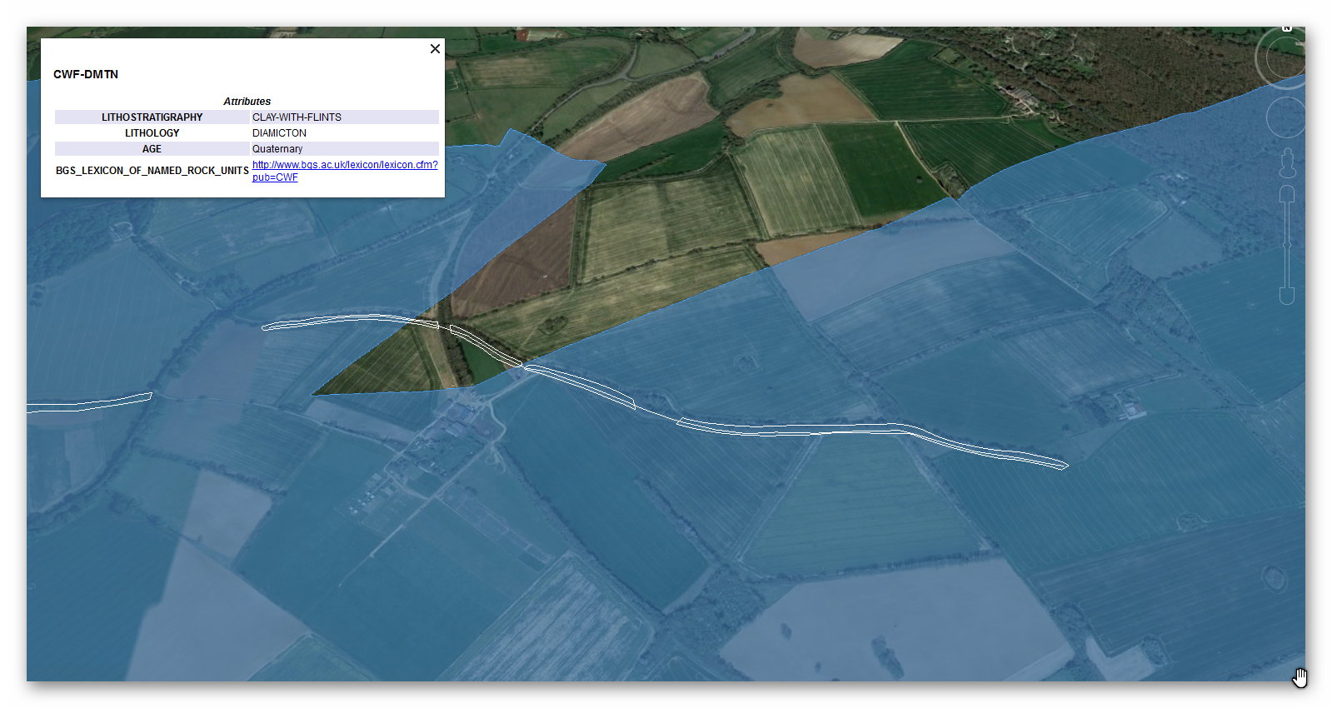This screenshot has height=708, width=1332.
Task: Click the Attributes table heading
Action: pyautogui.click(x=247, y=102)
